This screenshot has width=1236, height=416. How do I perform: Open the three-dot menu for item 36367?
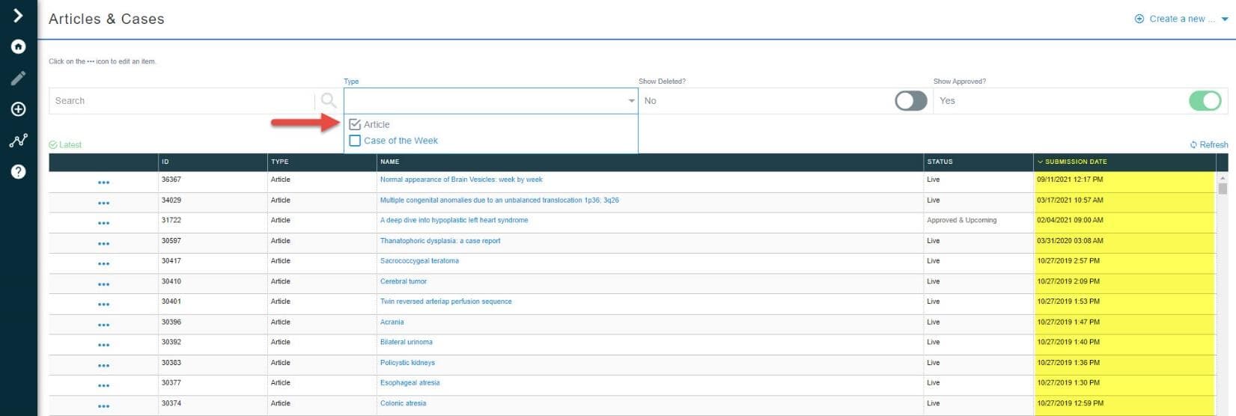tap(103, 182)
